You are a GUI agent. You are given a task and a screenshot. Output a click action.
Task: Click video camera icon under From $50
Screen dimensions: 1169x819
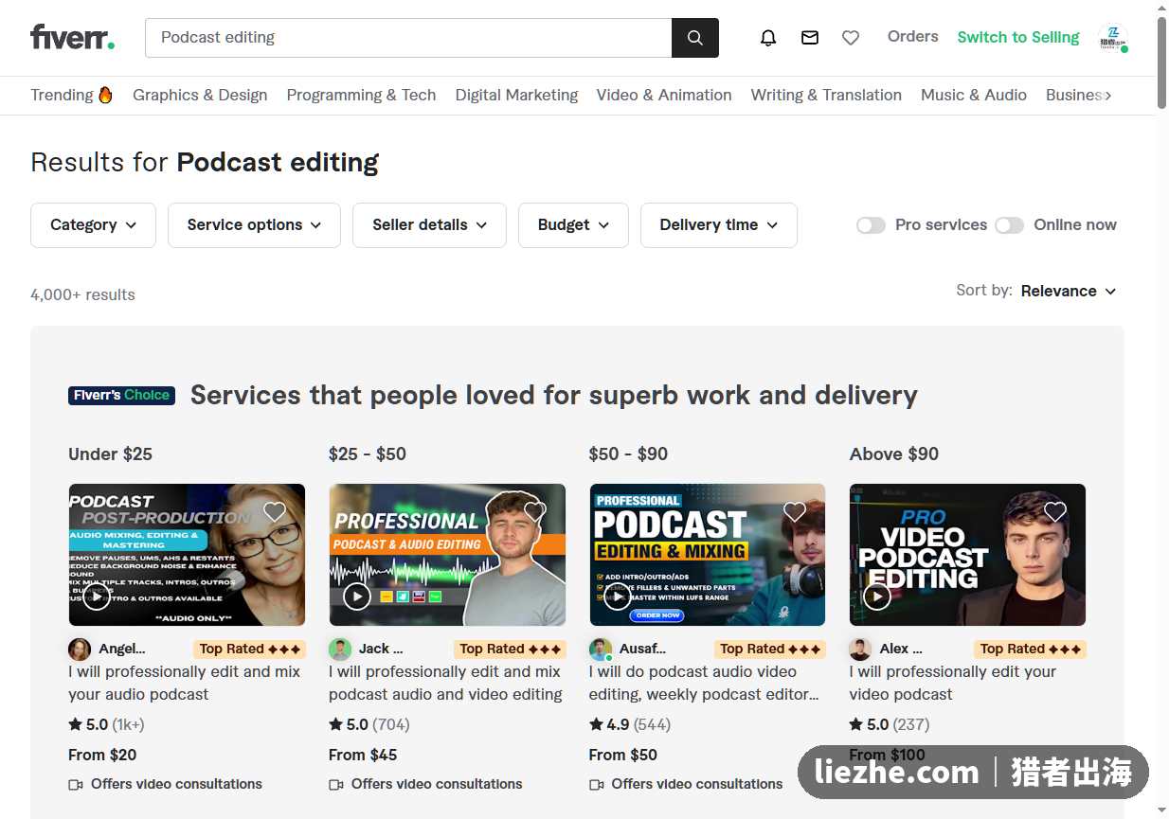pos(597,785)
